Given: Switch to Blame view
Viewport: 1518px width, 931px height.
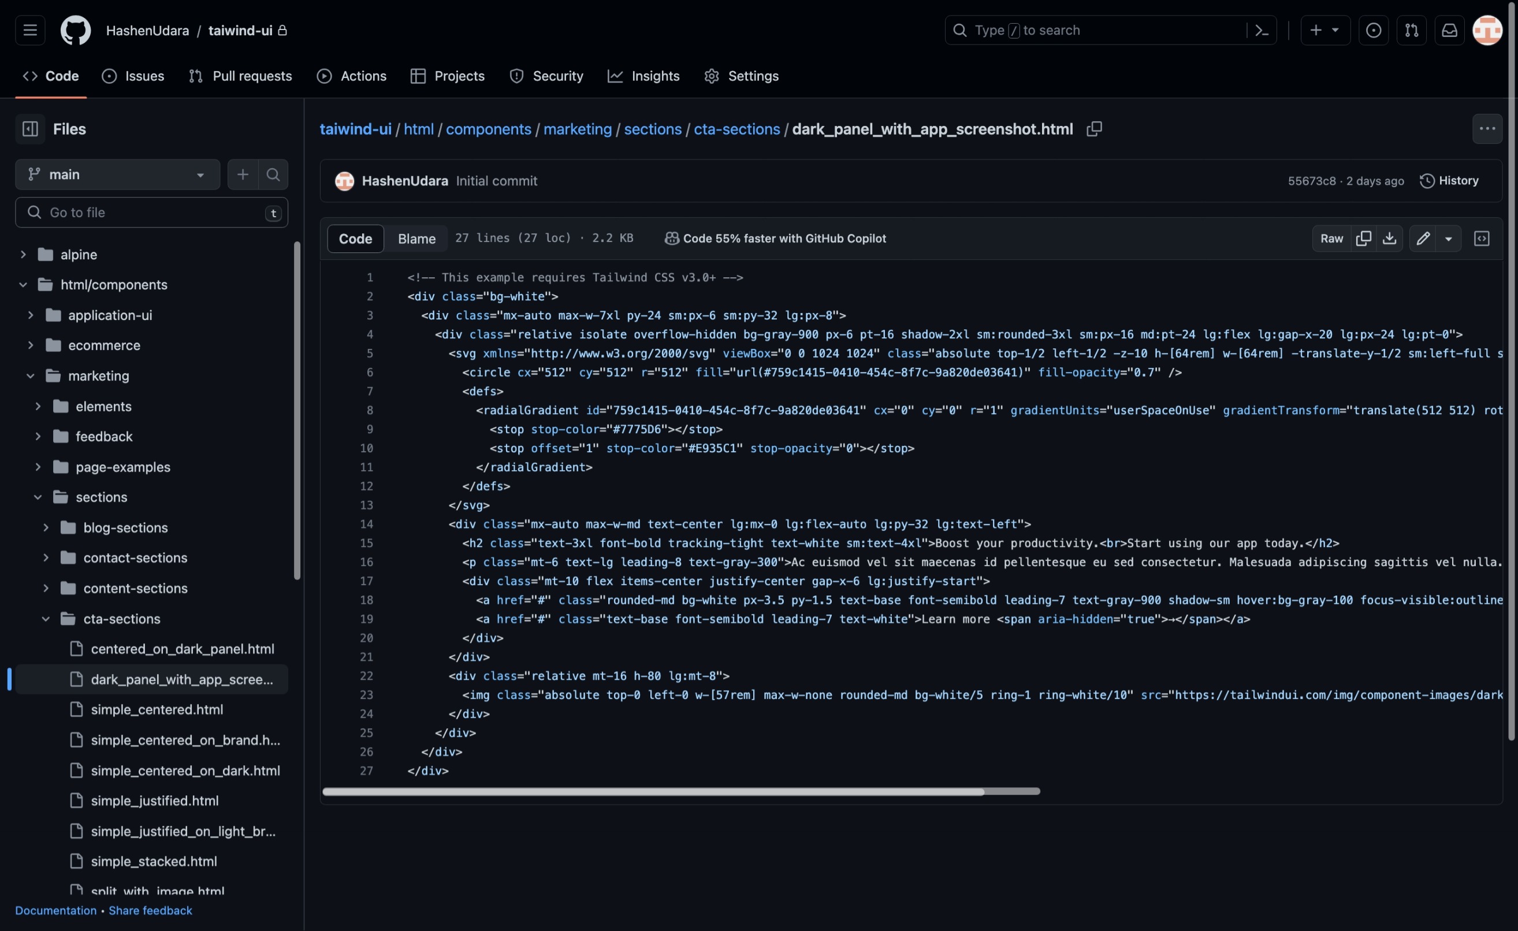Looking at the screenshot, I should point(416,239).
